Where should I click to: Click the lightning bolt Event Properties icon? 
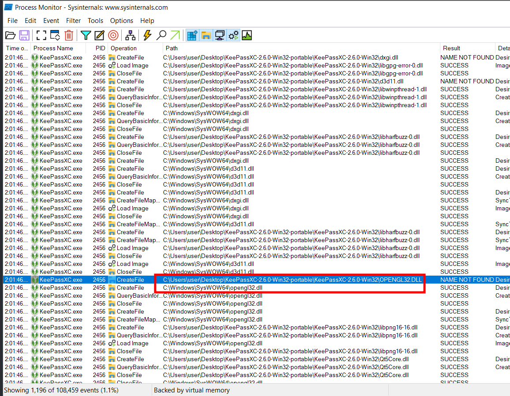147,35
